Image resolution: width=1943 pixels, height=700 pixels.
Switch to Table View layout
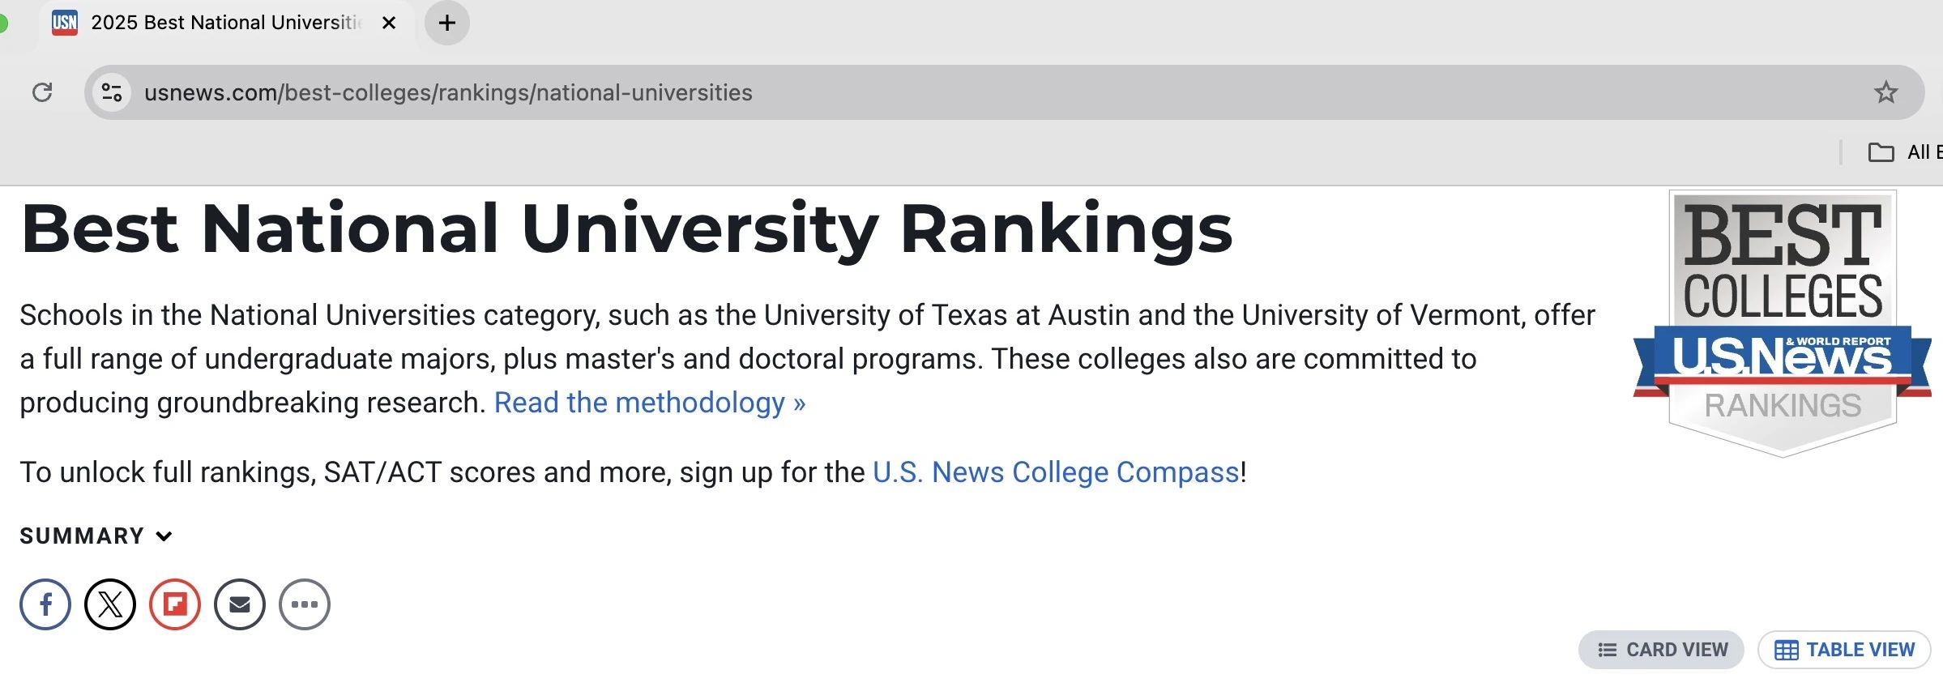tap(1844, 650)
